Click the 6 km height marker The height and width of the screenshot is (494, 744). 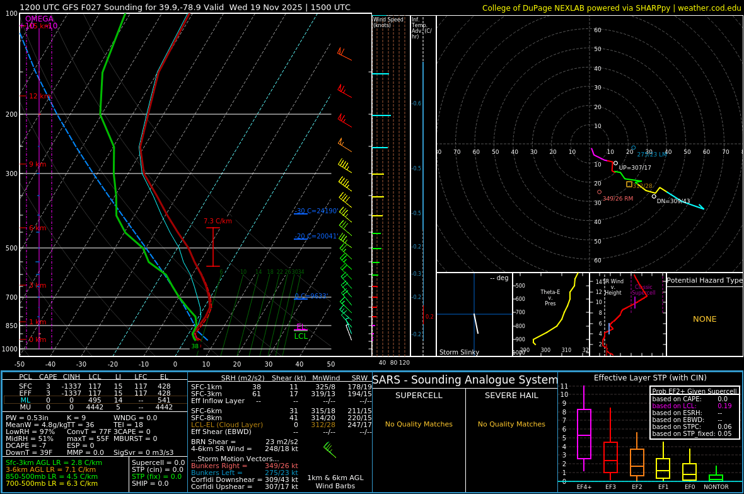click(37, 228)
